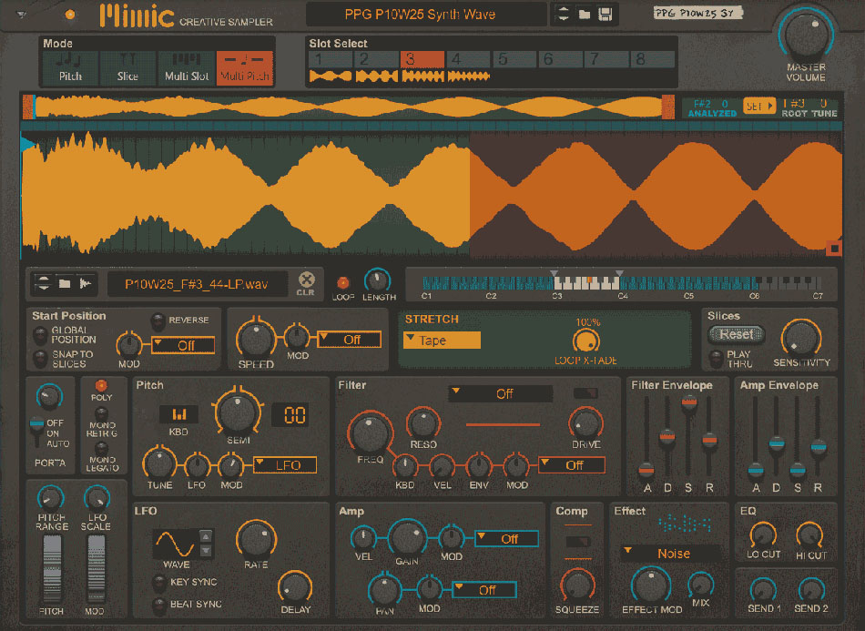The height and width of the screenshot is (631, 865).
Task: Step samples with the sample up/down arrows
Action: tap(44, 283)
